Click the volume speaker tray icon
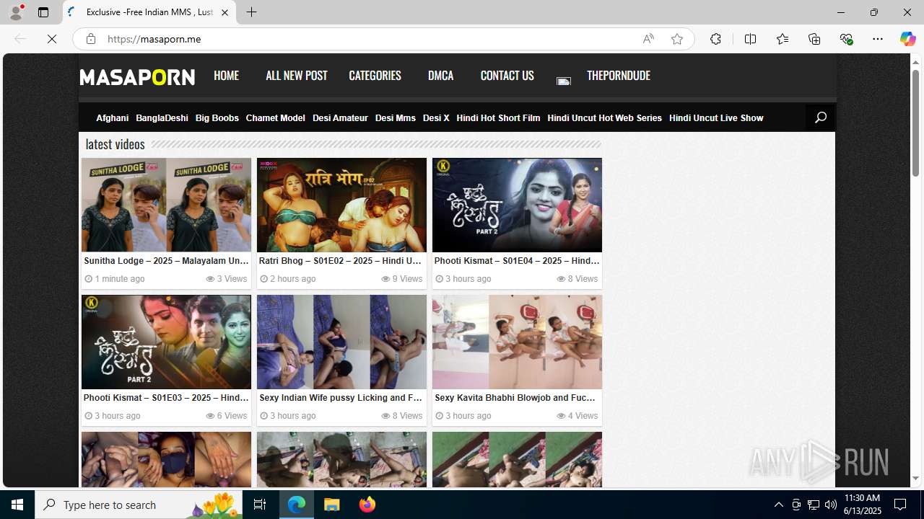The width and height of the screenshot is (924, 519). coord(830,505)
